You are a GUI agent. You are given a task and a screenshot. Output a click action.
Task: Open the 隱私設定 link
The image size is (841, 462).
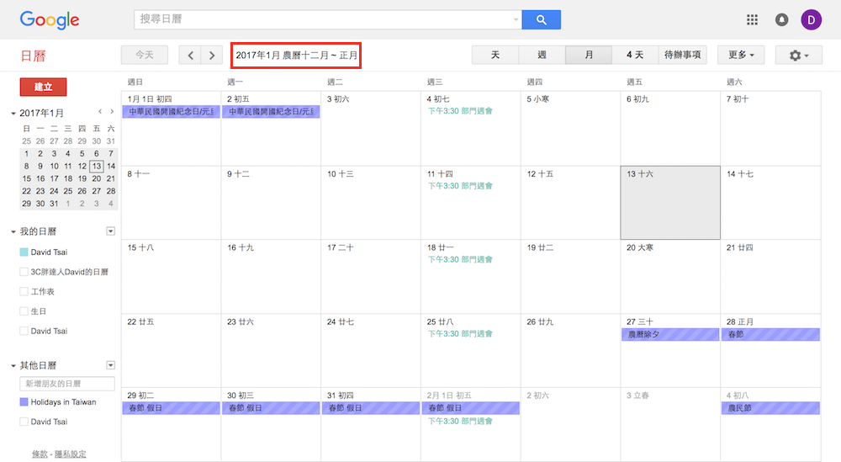[x=70, y=454]
